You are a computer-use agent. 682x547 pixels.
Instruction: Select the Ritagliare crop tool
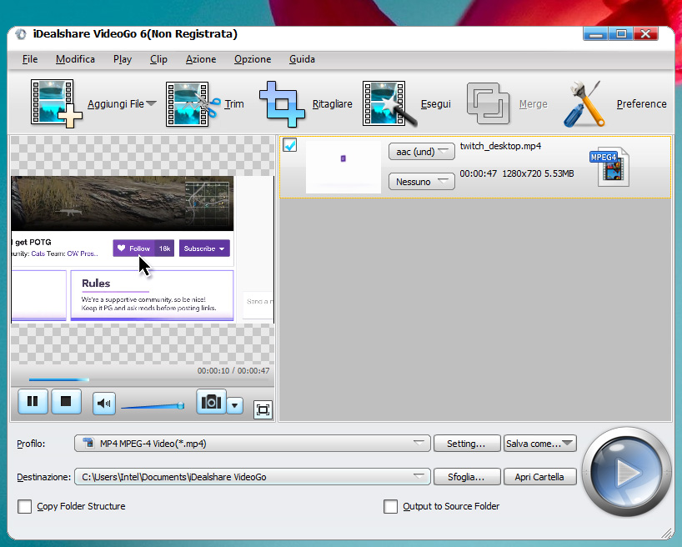(x=283, y=103)
